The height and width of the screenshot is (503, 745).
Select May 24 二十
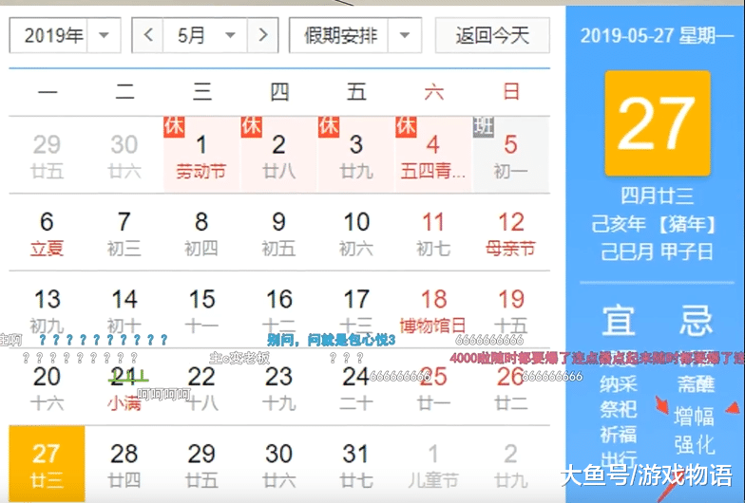(356, 387)
